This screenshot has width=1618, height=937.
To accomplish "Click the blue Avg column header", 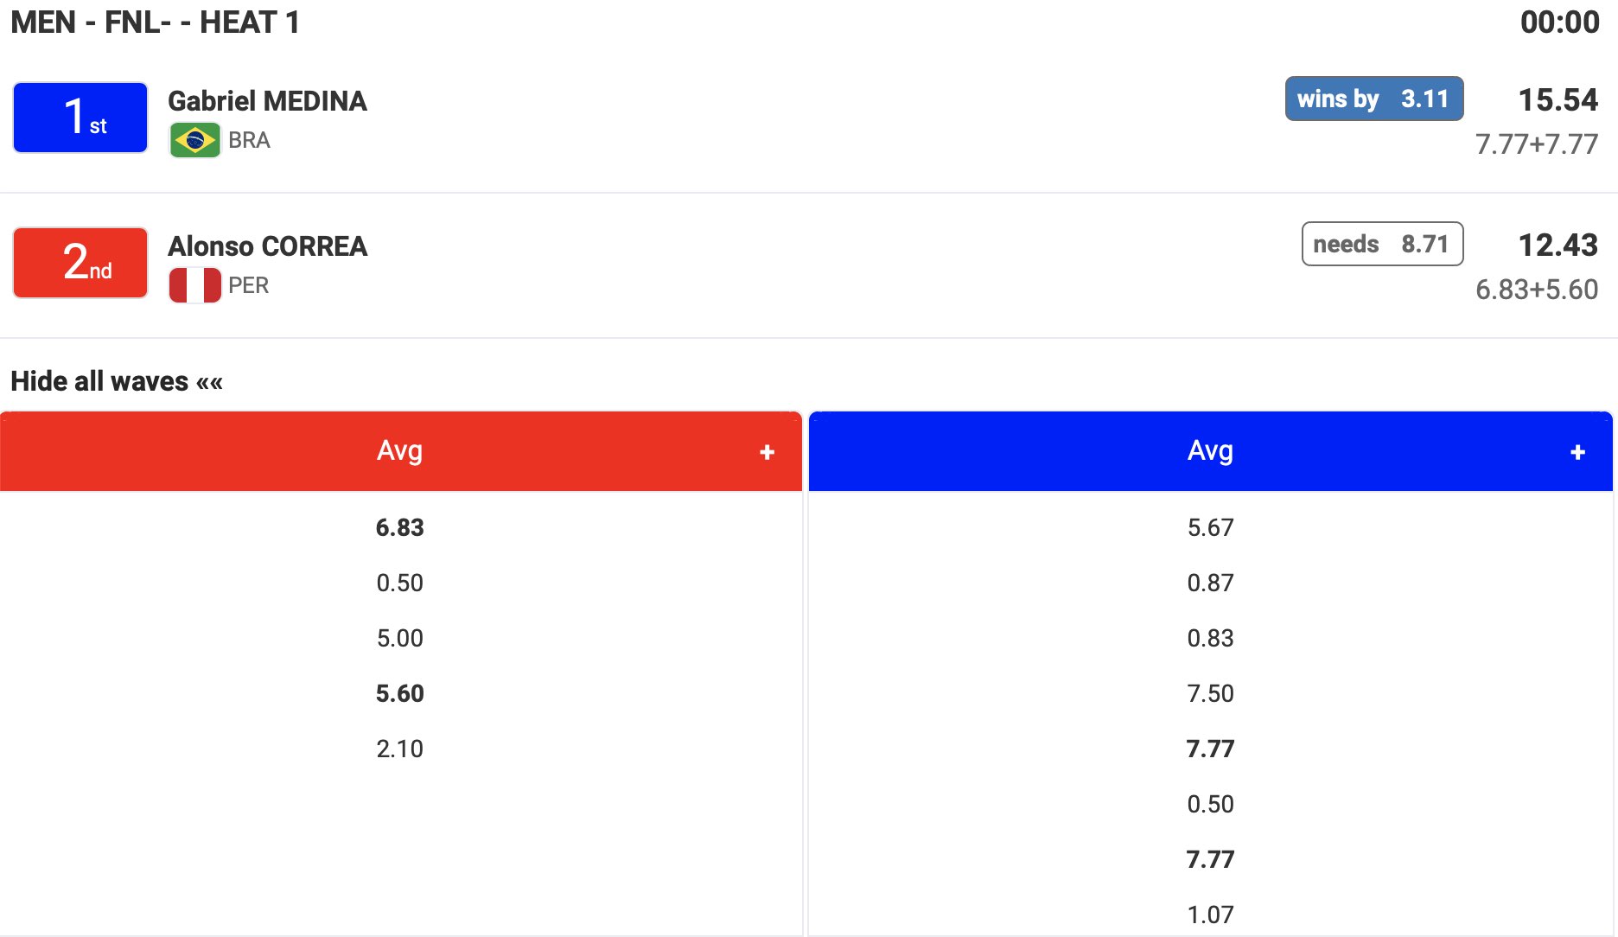I will (x=1210, y=450).
